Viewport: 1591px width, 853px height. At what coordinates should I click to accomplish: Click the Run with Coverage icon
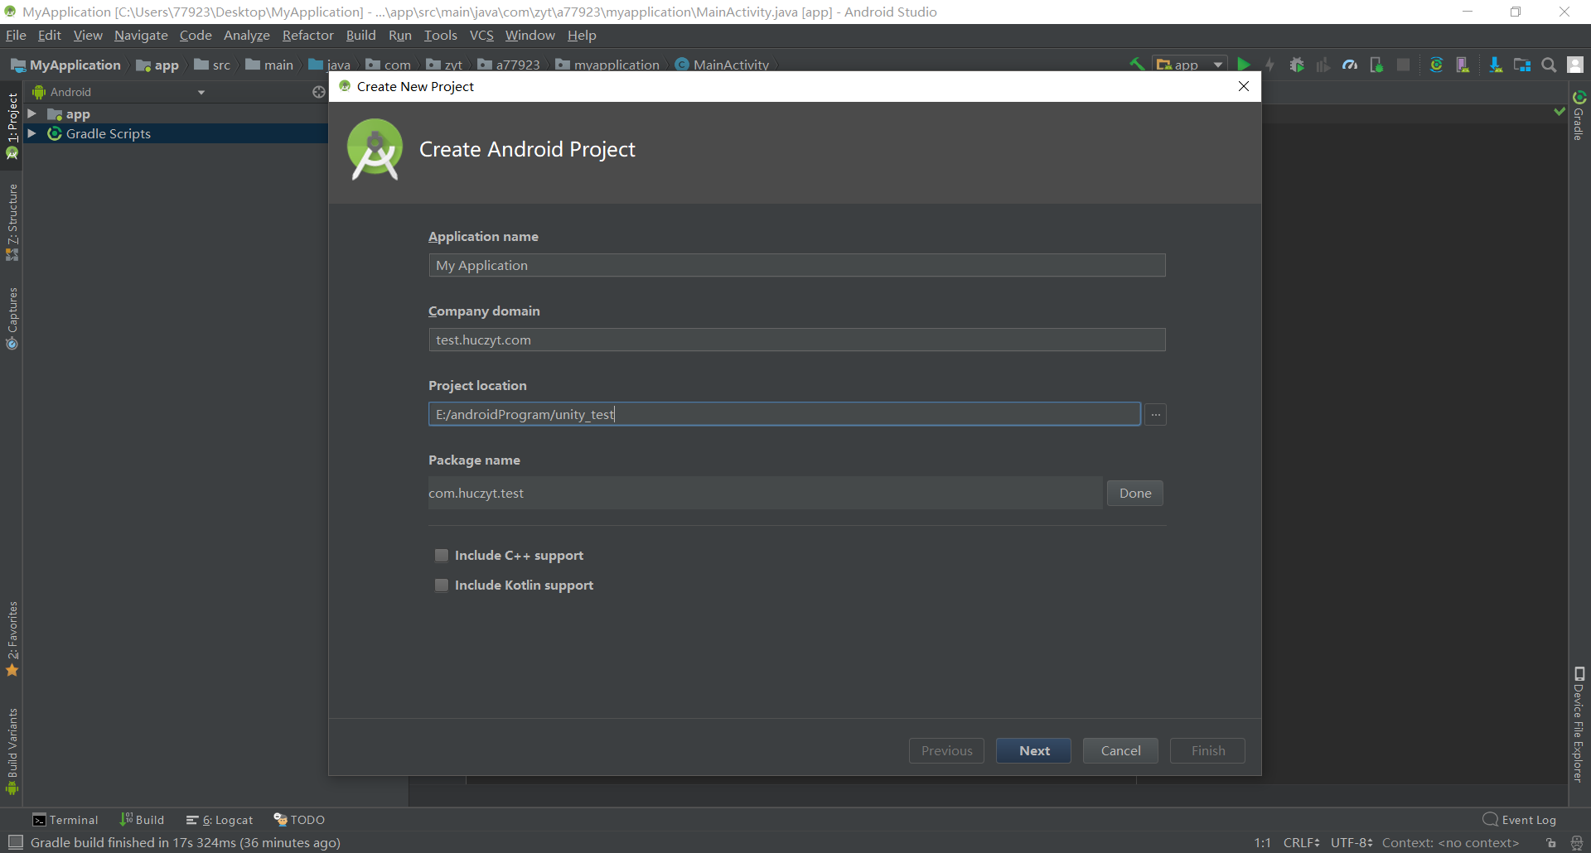pos(1323,65)
